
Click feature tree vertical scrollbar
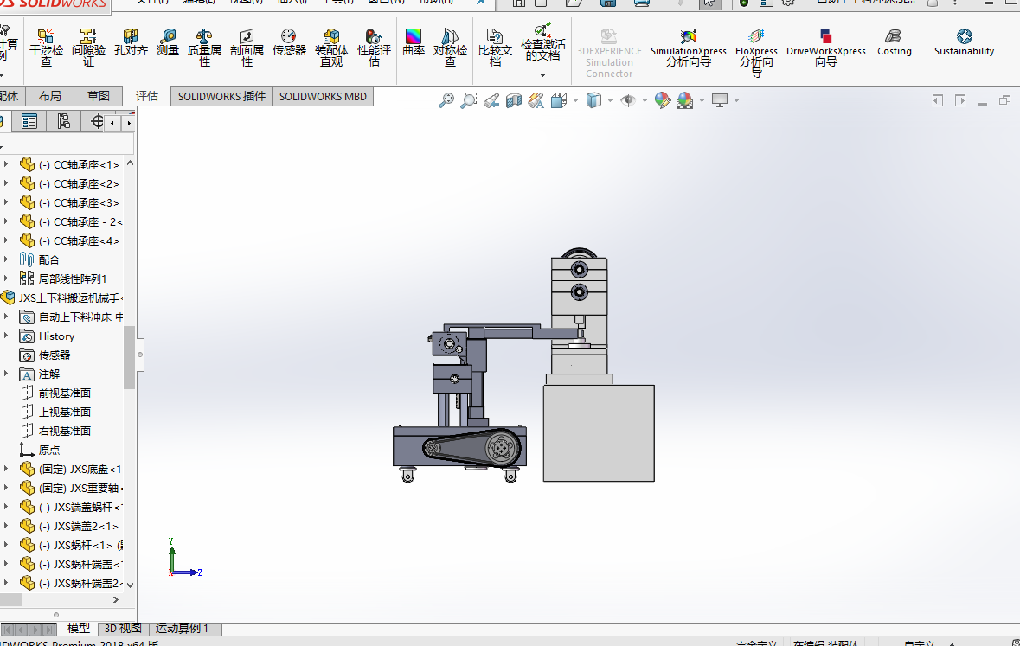130,357
